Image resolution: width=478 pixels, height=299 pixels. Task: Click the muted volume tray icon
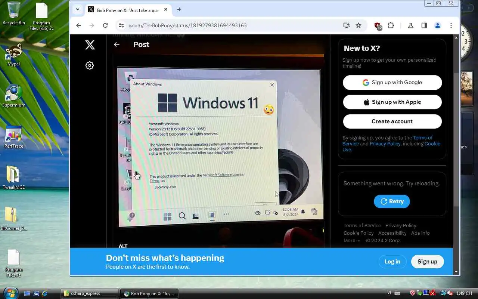coord(450,293)
